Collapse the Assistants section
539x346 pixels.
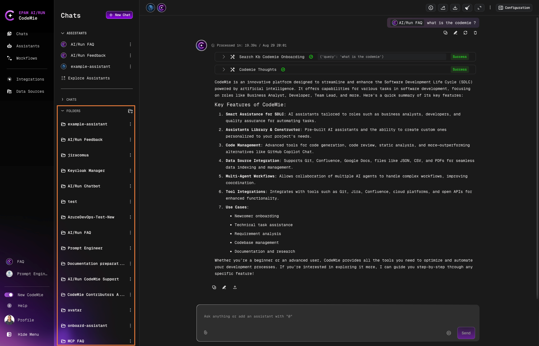pos(63,33)
